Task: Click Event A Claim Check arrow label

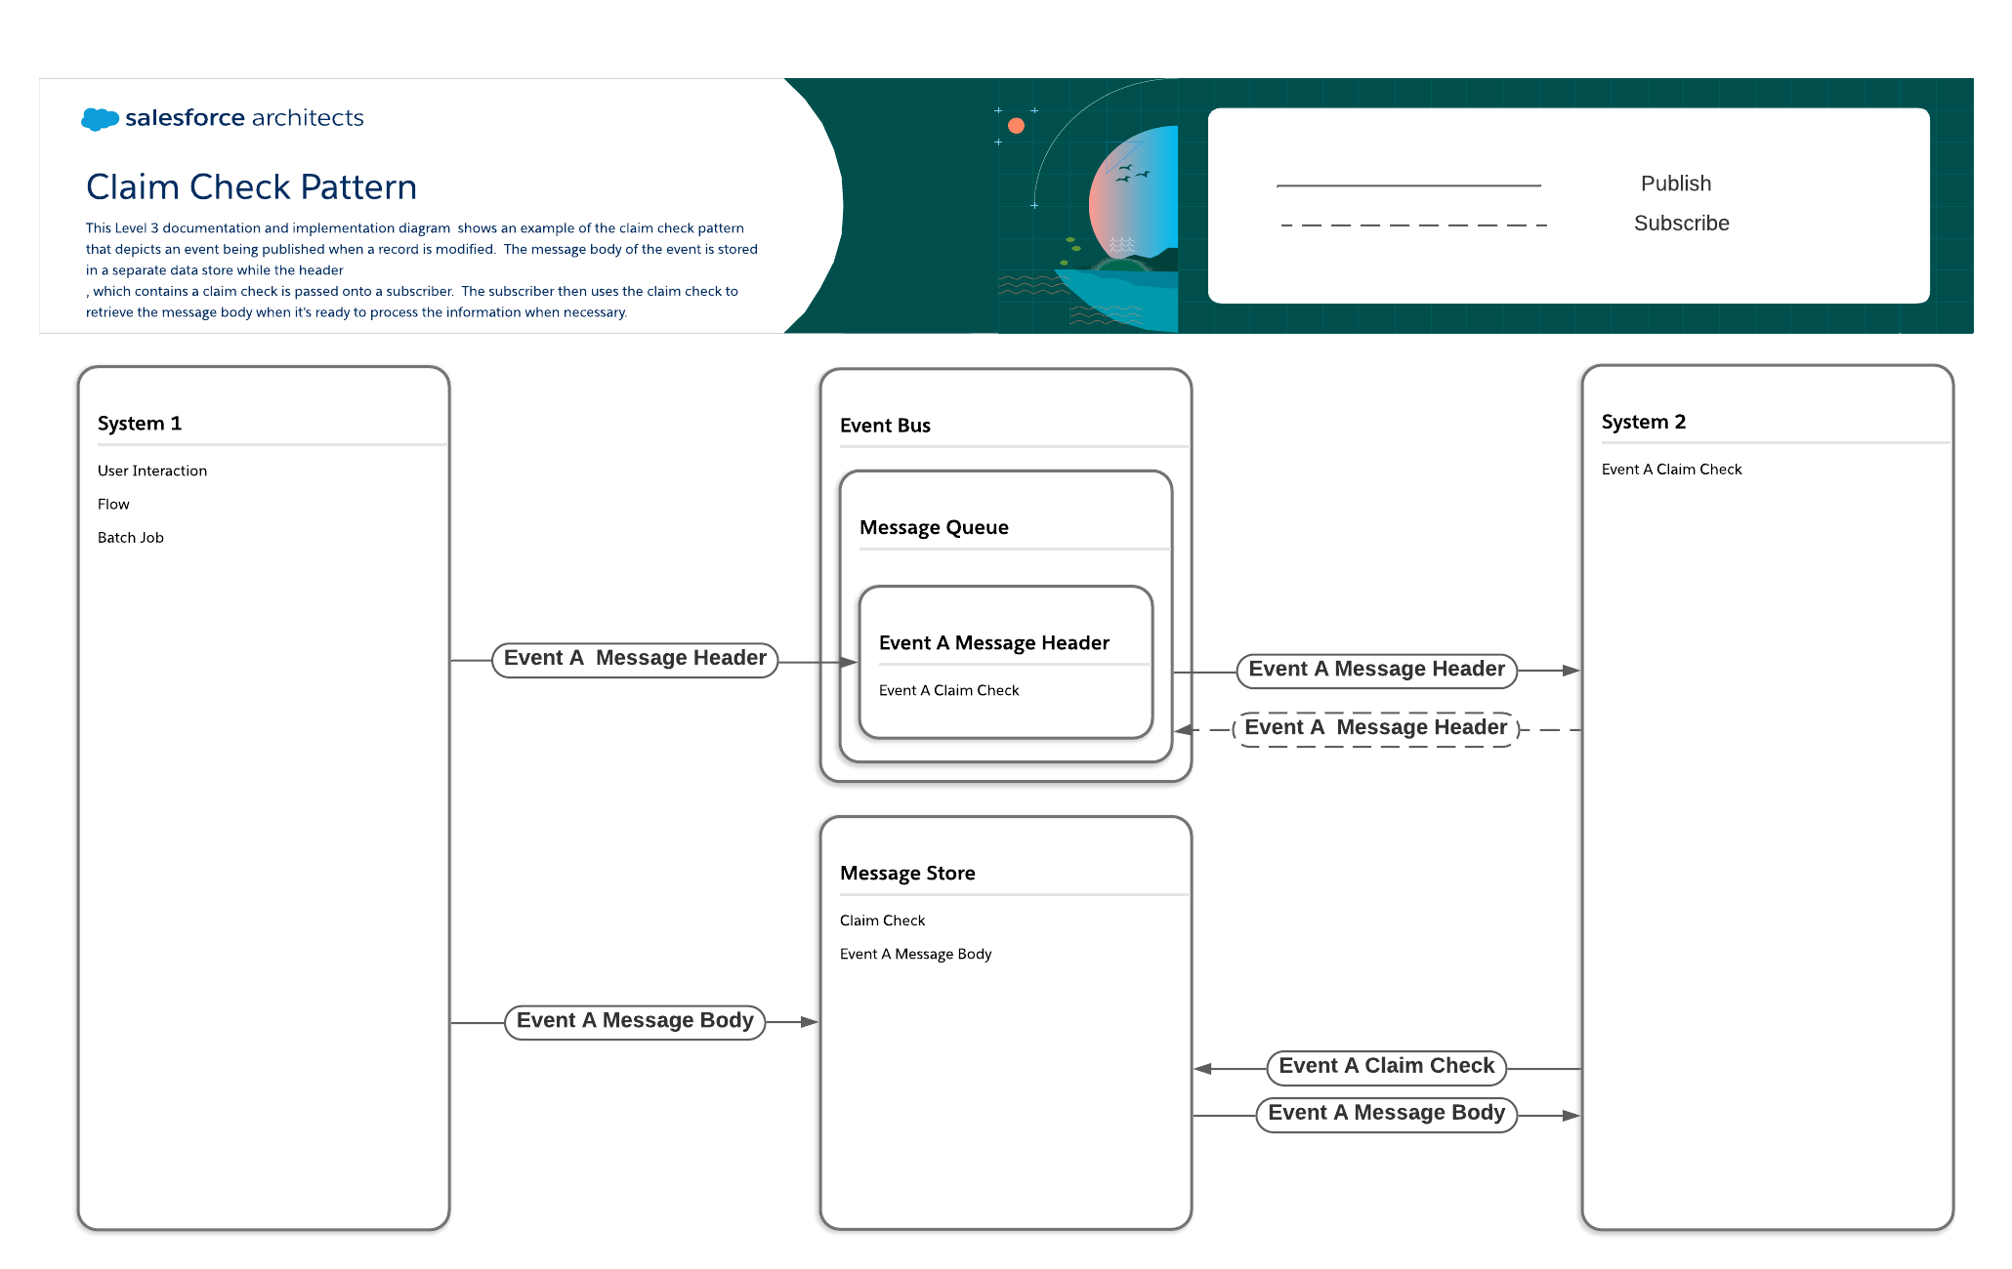Action: (x=1386, y=1066)
